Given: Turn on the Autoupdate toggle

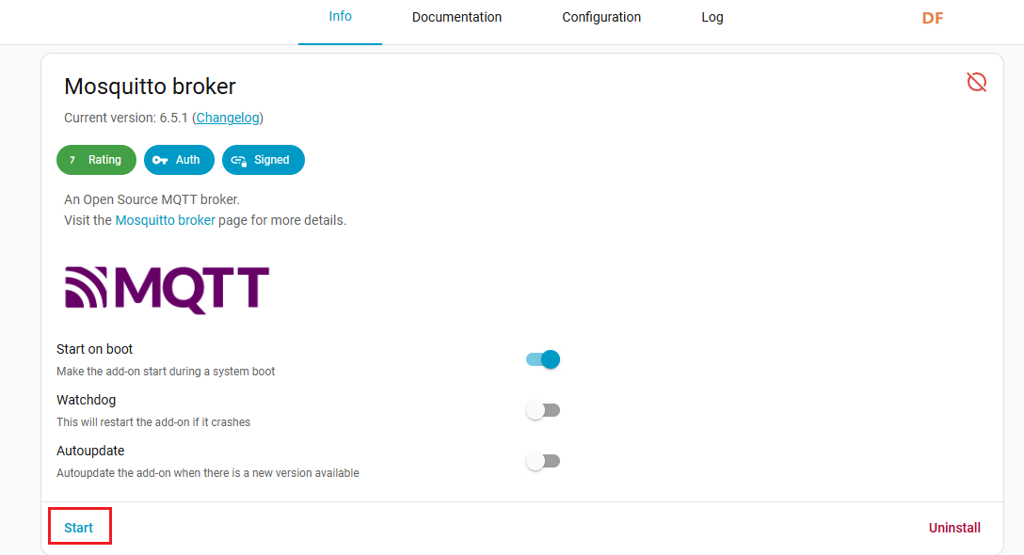Looking at the screenshot, I should click(x=543, y=461).
